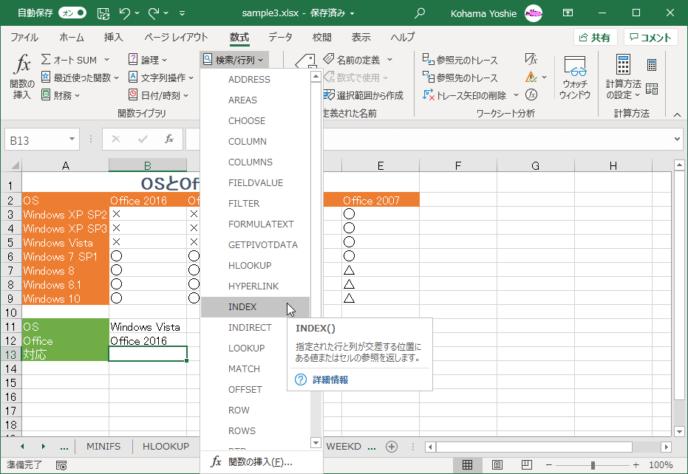Click the formula bar cancel X icon
This screenshot has height=474, width=688.
(x=116, y=140)
